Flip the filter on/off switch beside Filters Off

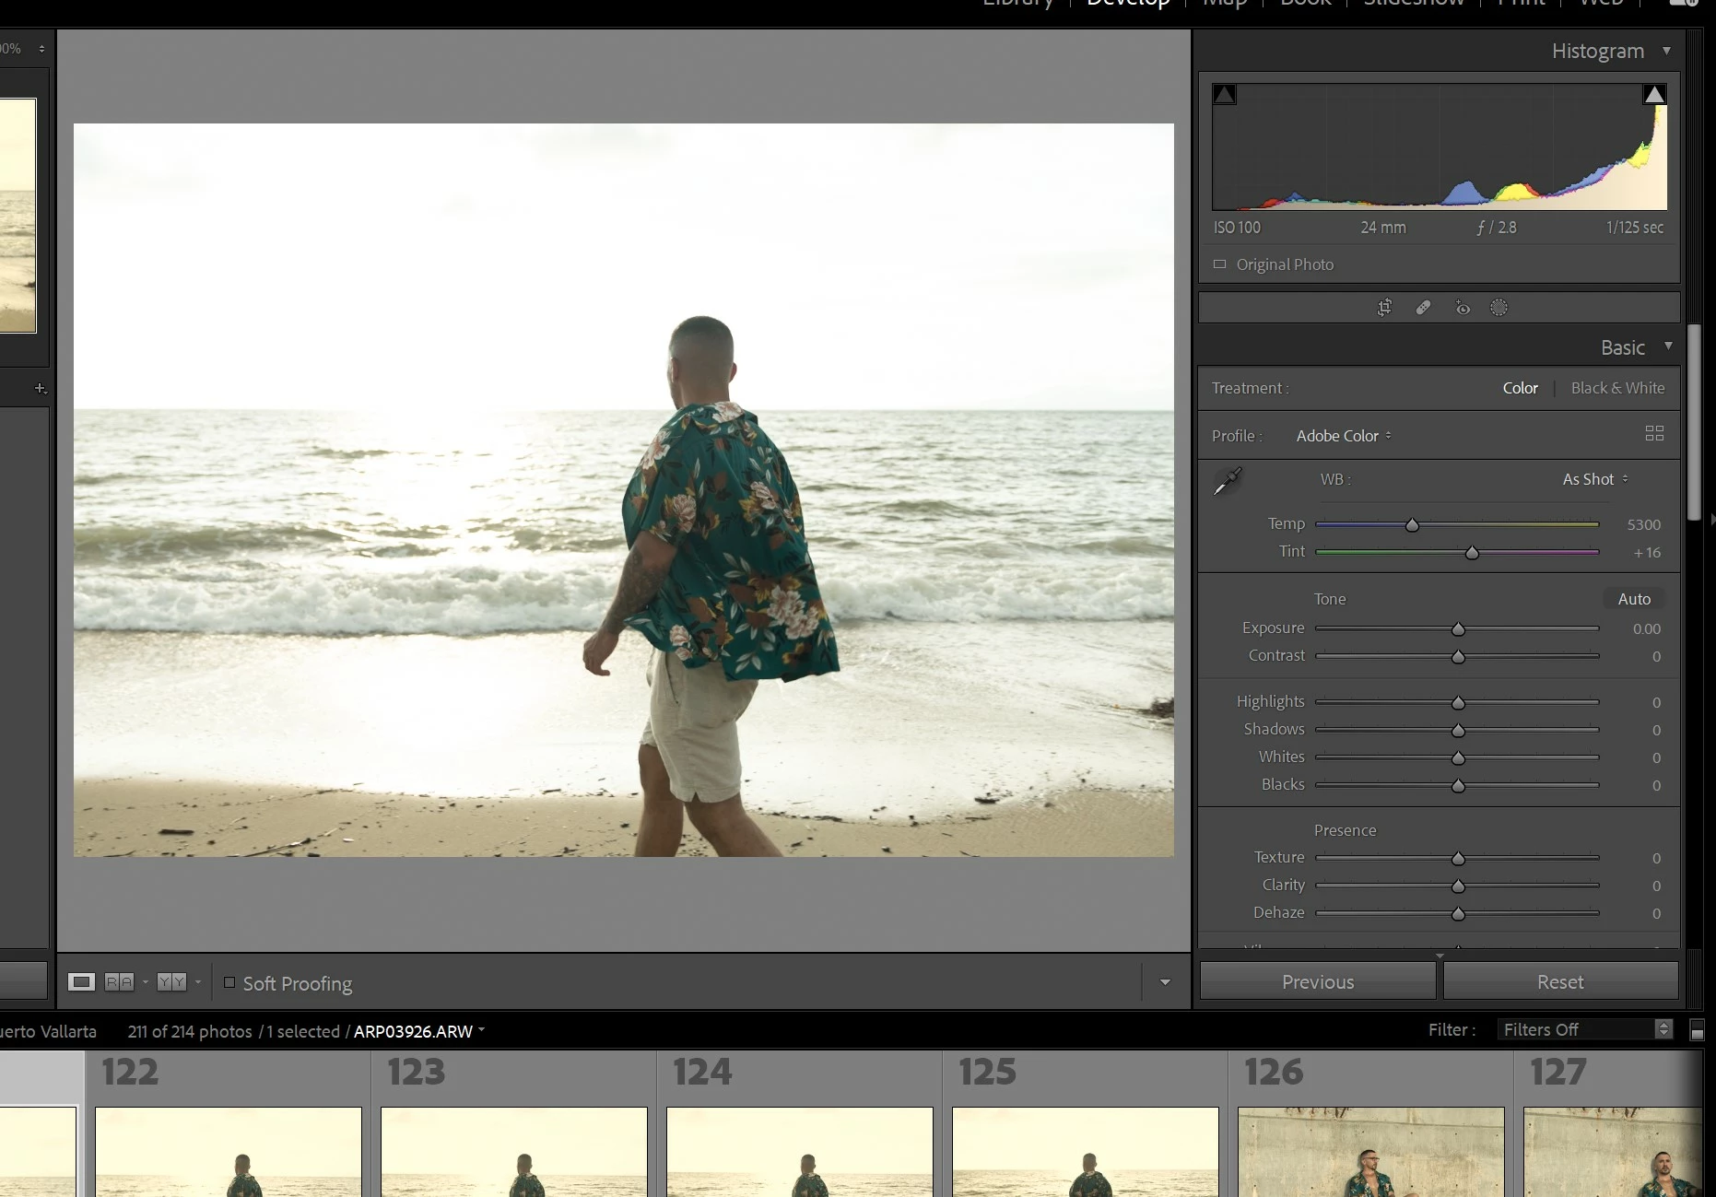point(1697,1029)
